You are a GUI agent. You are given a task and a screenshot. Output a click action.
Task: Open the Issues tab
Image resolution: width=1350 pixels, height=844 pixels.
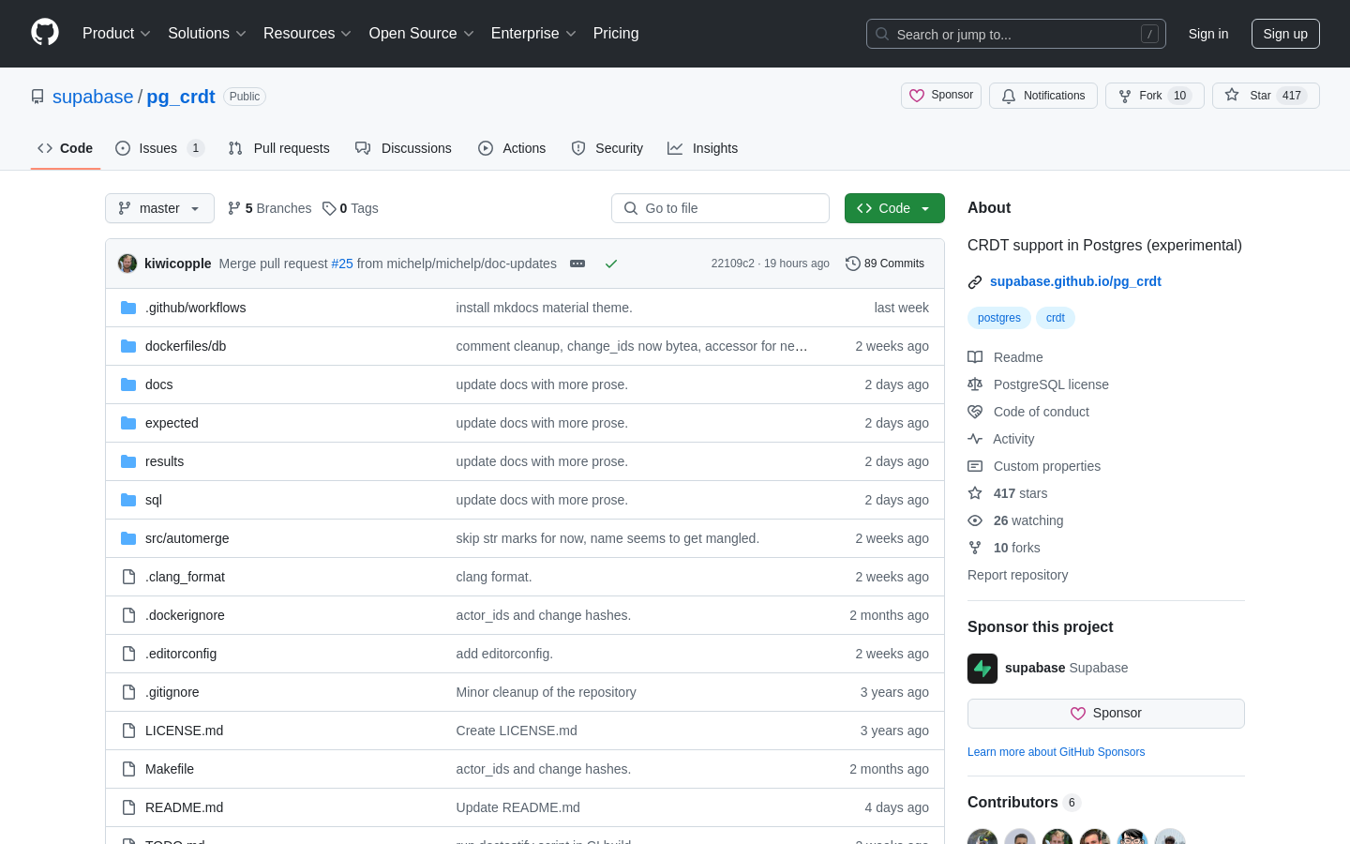coord(159,148)
